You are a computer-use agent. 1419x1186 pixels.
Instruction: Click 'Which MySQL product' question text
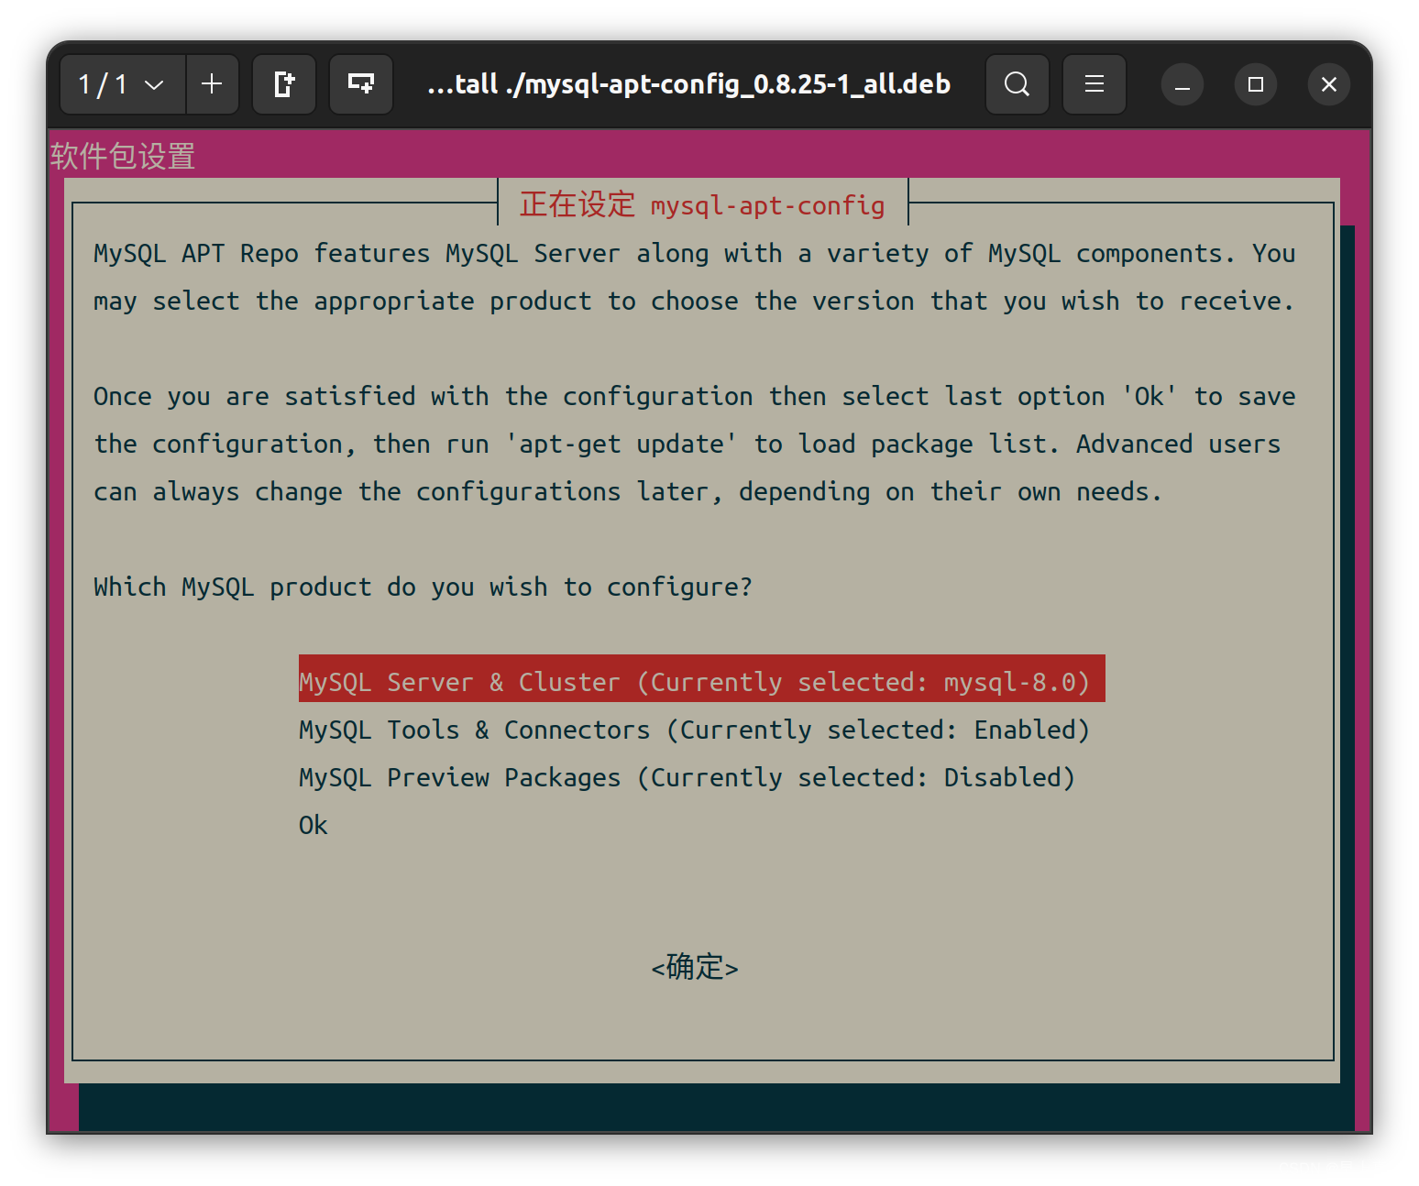(423, 587)
